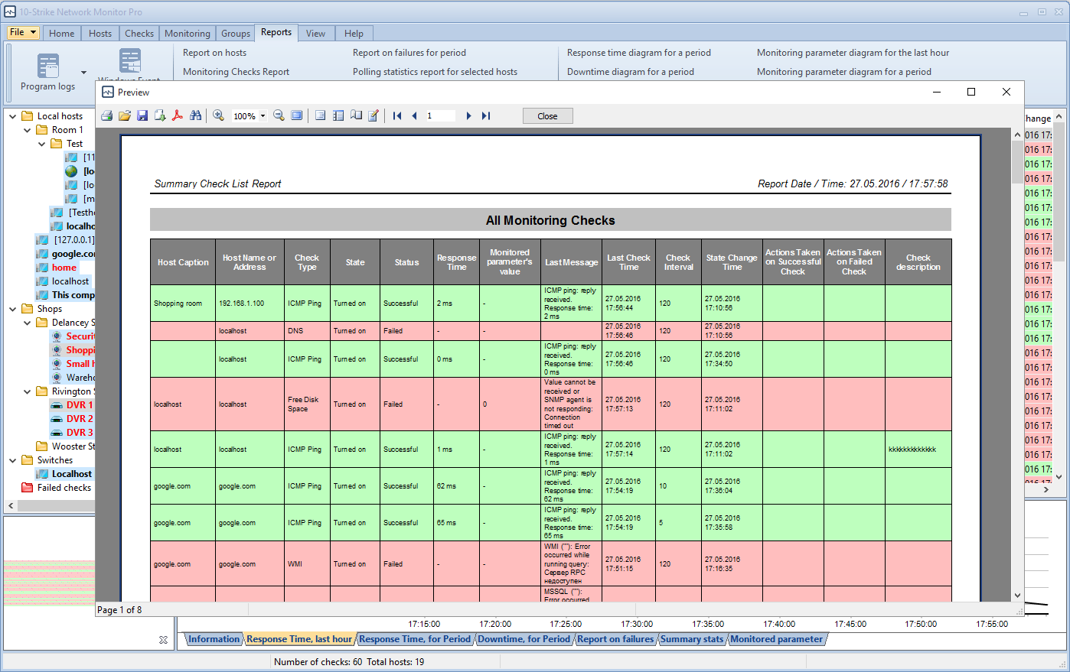Open the Monitoring ribbon tab
Image resolution: width=1070 pixels, height=672 pixels.
coord(188,33)
